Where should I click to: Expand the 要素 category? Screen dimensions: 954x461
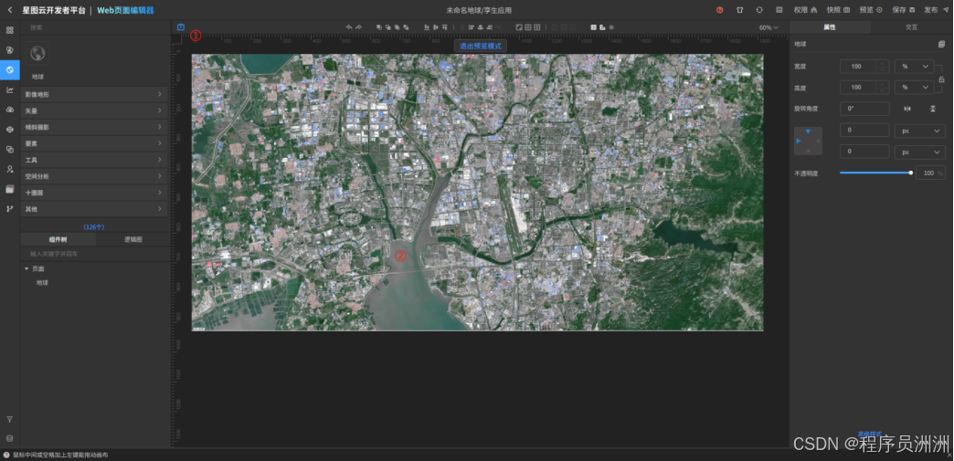pos(94,143)
